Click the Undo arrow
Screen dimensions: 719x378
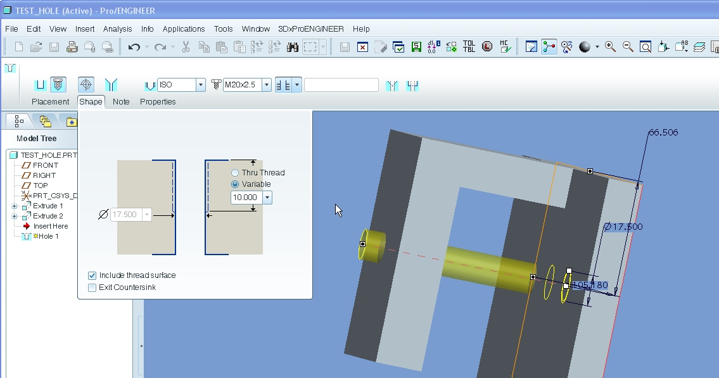[134, 47]
